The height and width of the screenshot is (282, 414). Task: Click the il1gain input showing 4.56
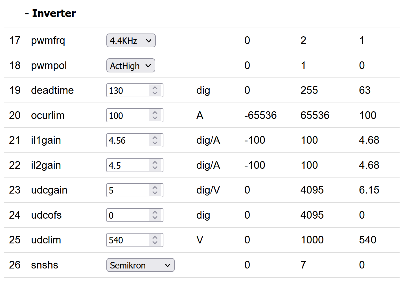pos(128,140)
